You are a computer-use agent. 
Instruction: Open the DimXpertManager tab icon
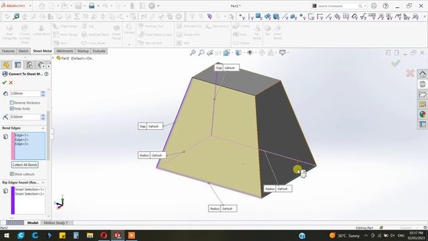[x=41, y=65]
